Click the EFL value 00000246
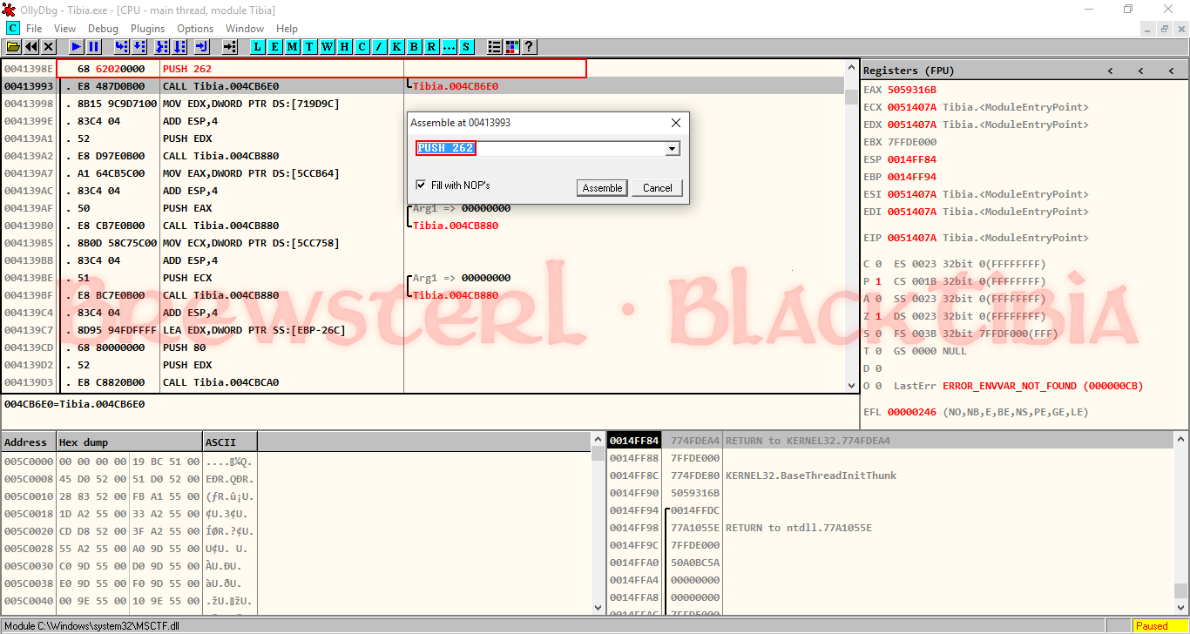Screen dimensions: 1190x634 [x=911, y=412]
